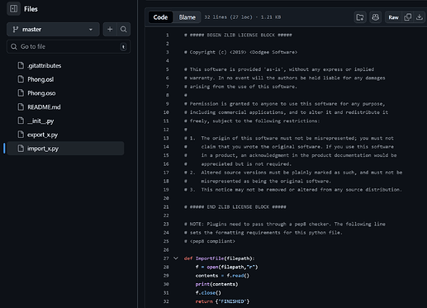The height and width of the screenshot is (308, 427).
Task: Click the .gitattributes file icon
Action: [21, 65]
